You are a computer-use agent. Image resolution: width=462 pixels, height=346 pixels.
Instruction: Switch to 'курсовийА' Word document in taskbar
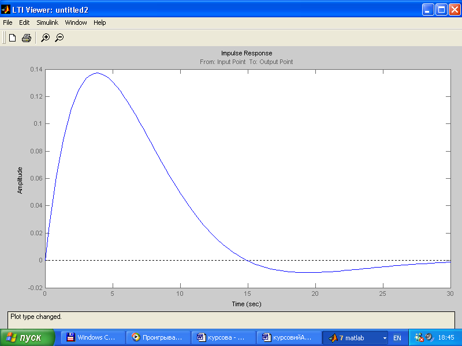(289, 337)
